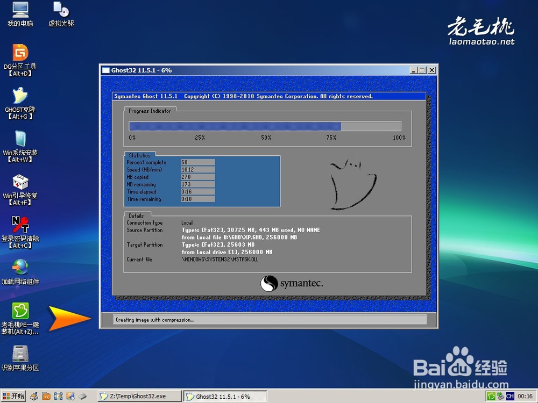Image resolution: width=538 pixels, height=403 pixels.
Task: Click the Connection type value Local
Action: click(x=187, y=223)
